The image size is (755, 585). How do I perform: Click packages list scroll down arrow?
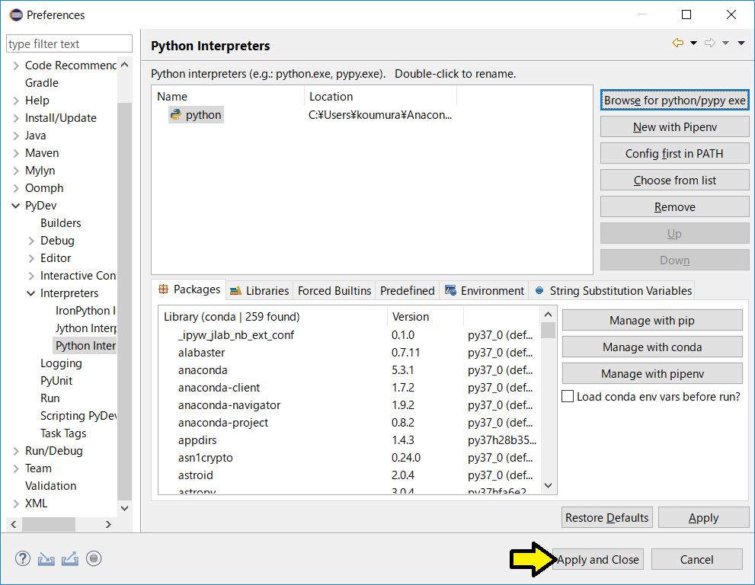tap(548, 486)
